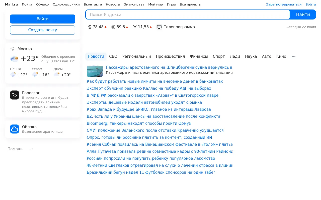This screenshot has height=200, width=321.
Task: Open the Лавров interview БРИКС headline
Action: point(149,109)
